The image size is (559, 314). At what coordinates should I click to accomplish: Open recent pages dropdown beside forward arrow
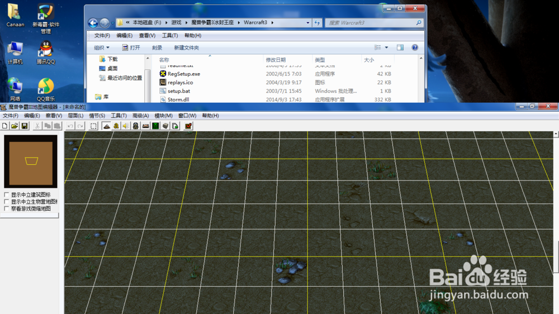point(113,23)
